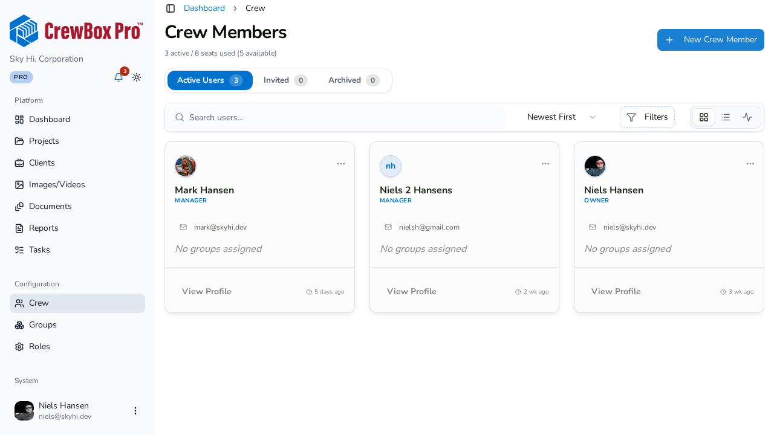Open Tasks in the sidebar
The image size is (774, 435).
tap(77, 250)
